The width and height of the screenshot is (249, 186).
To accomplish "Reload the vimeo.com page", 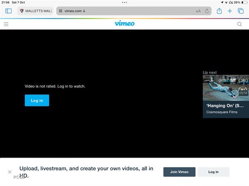I will tap(207, 11).
